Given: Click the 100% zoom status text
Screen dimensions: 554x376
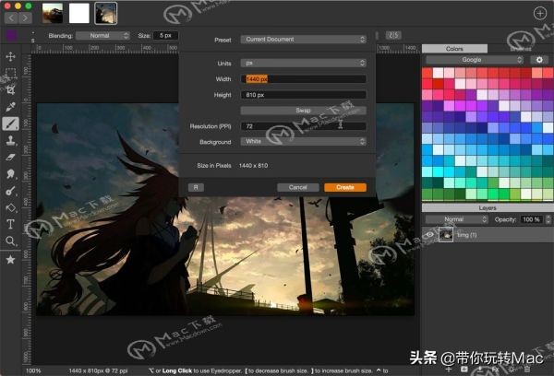Looking at the screenshot, I should point(33,370).
